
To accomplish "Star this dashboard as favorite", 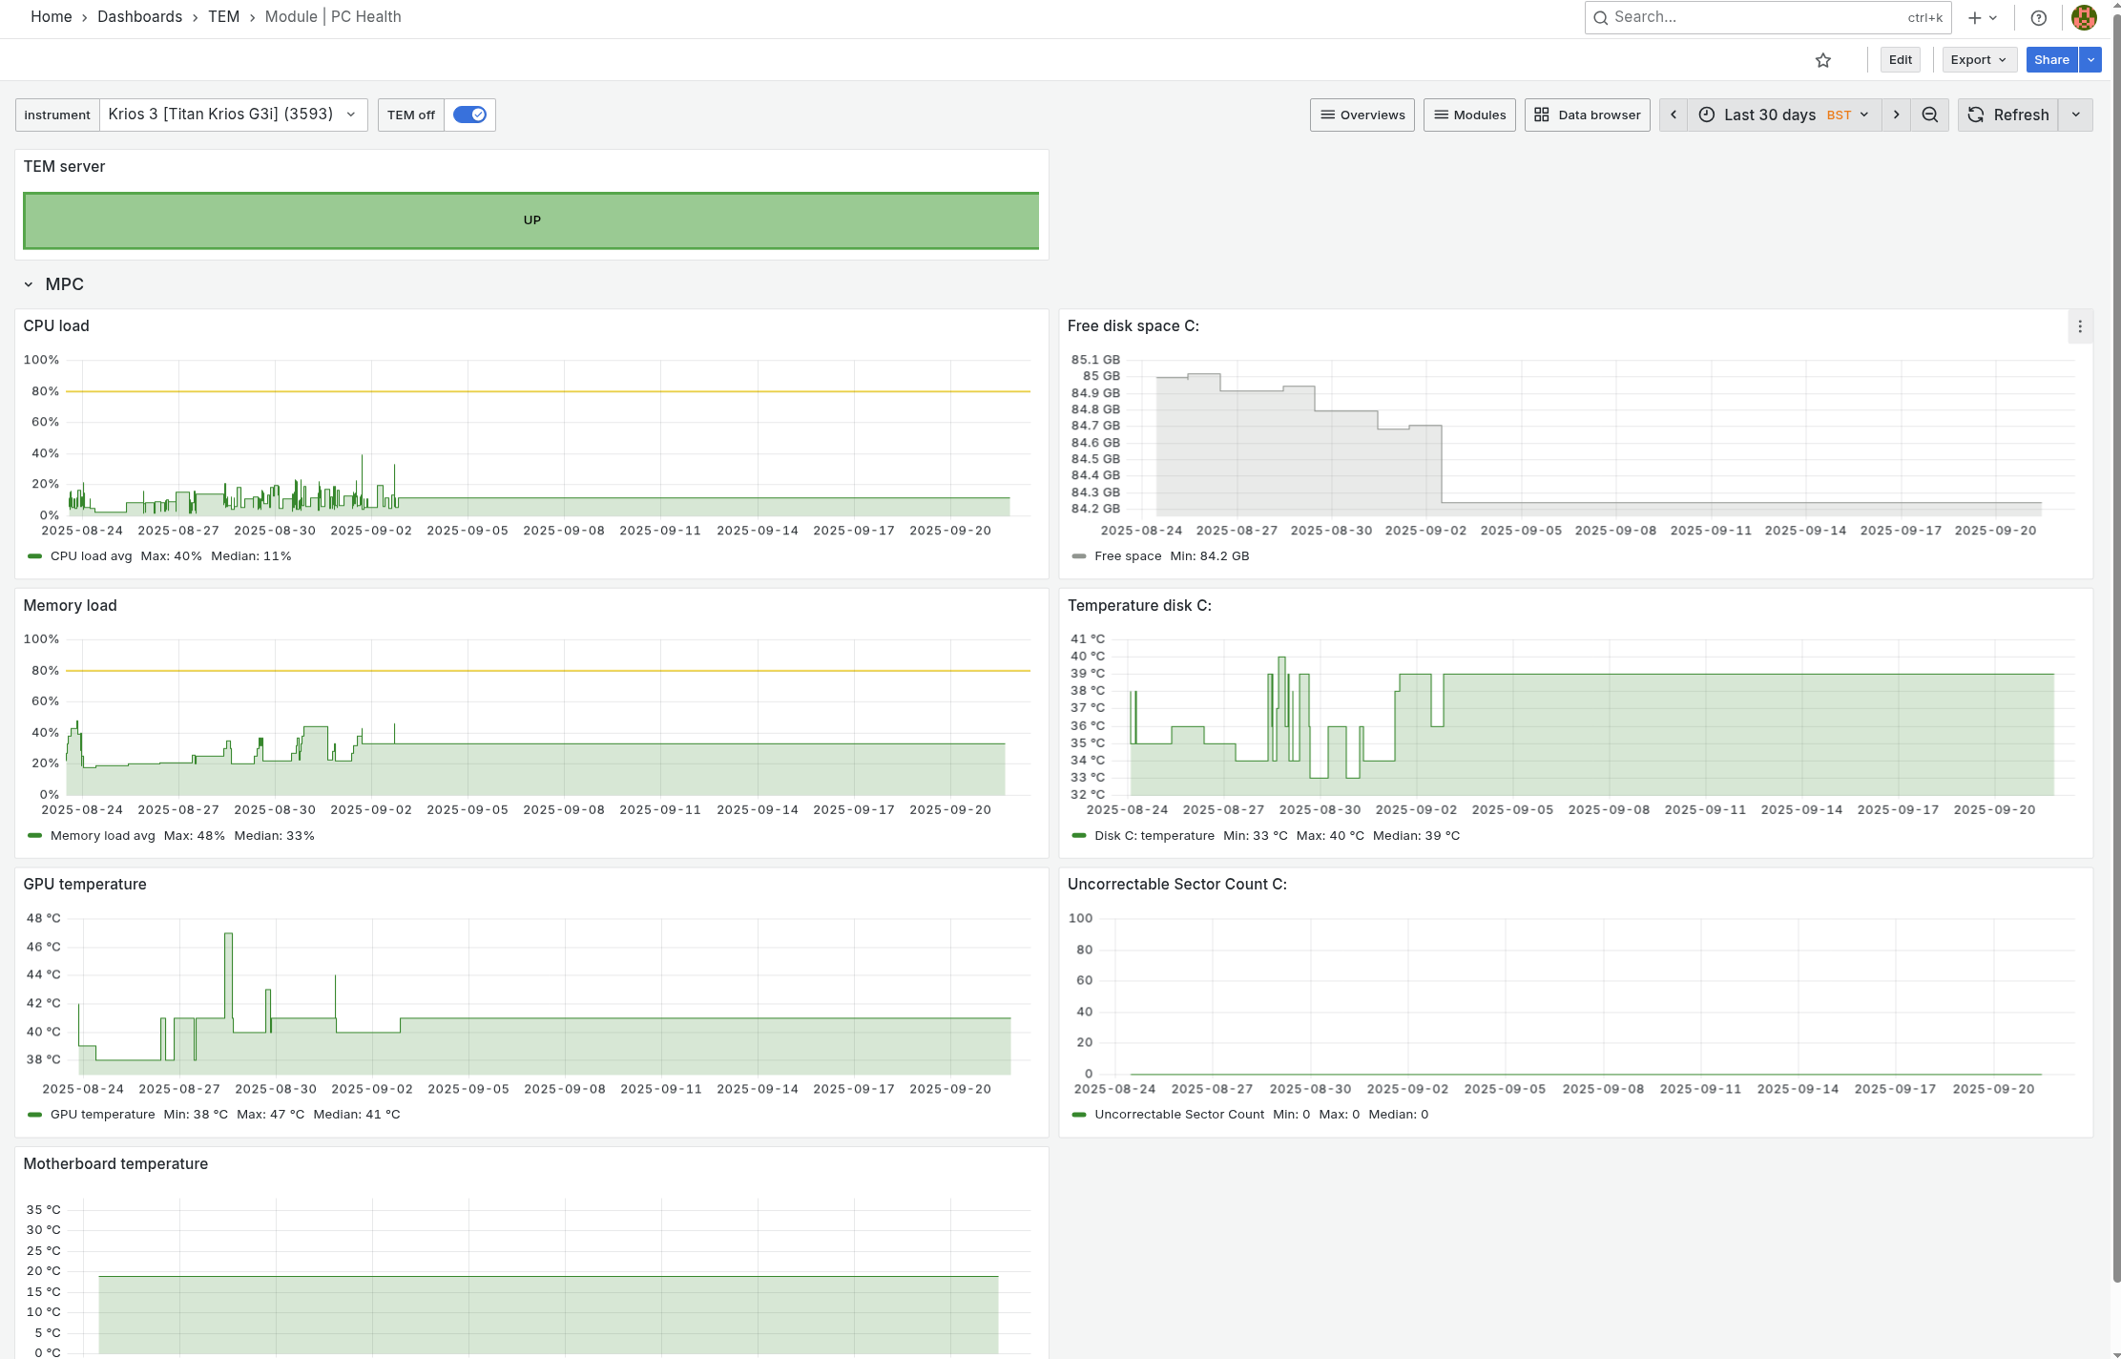I will pos(1822,60).
